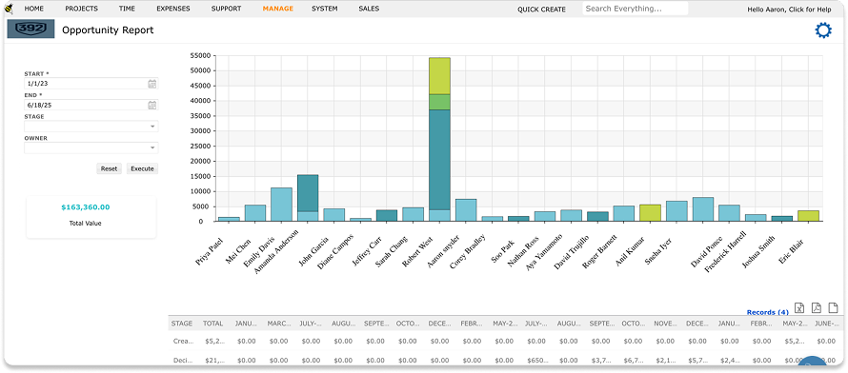The height and width of the screenshot is (373, 848).
Task: Open the Start date calendar picker
Action: tap(152, 84)
